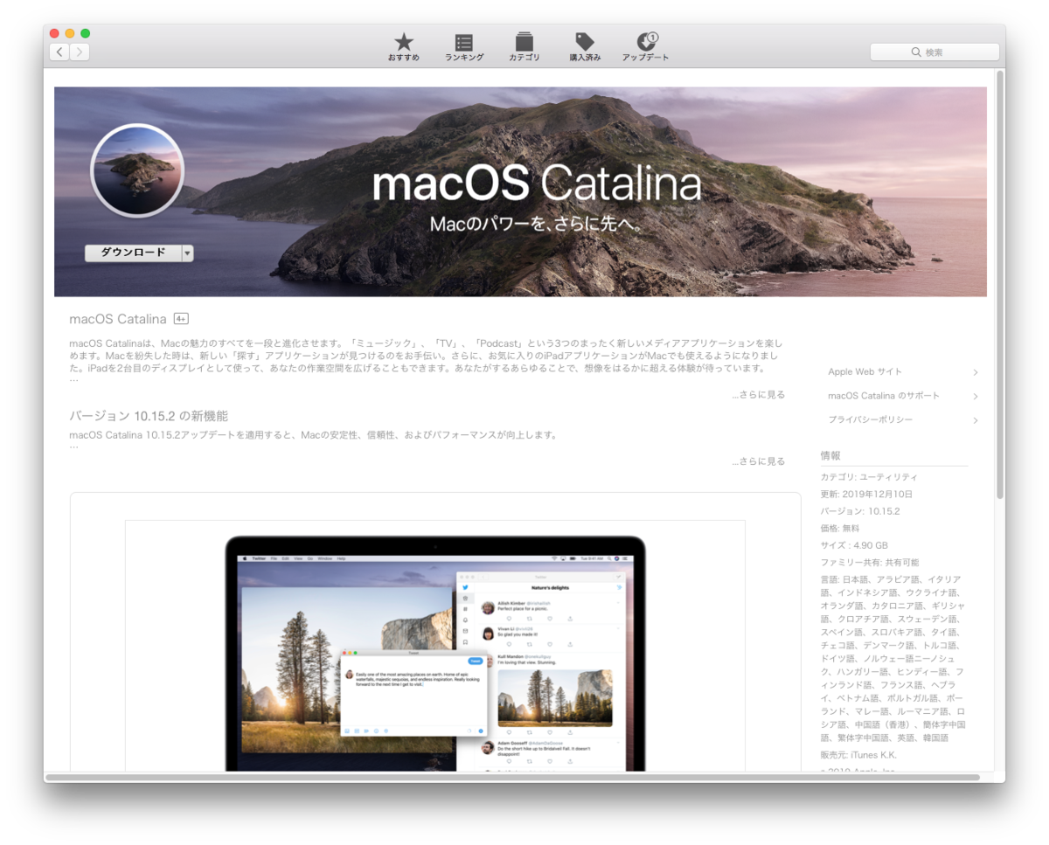Click the 情報 section heading
The width and height of the screenshot is (1049, 845).
830,456
